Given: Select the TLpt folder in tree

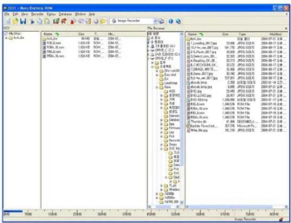Looking at the screenshot, I should [173, 185].
